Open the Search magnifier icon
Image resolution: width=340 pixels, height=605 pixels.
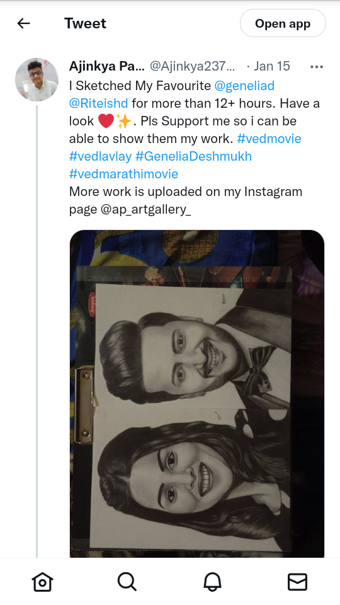127,582
